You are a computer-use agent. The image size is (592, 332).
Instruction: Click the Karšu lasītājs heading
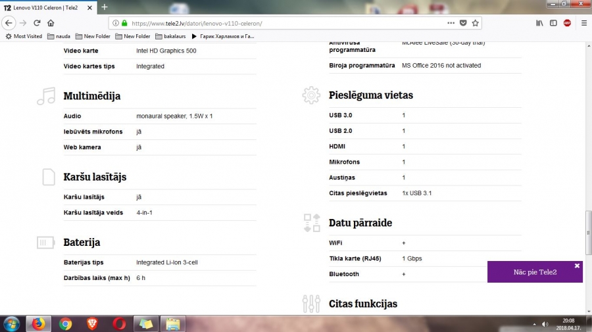(x=95, y=177)
